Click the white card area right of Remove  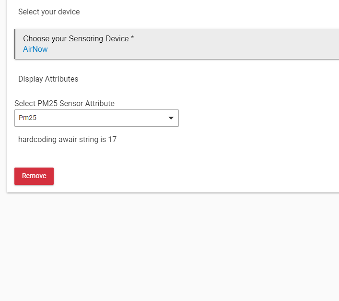click(195, 176)
